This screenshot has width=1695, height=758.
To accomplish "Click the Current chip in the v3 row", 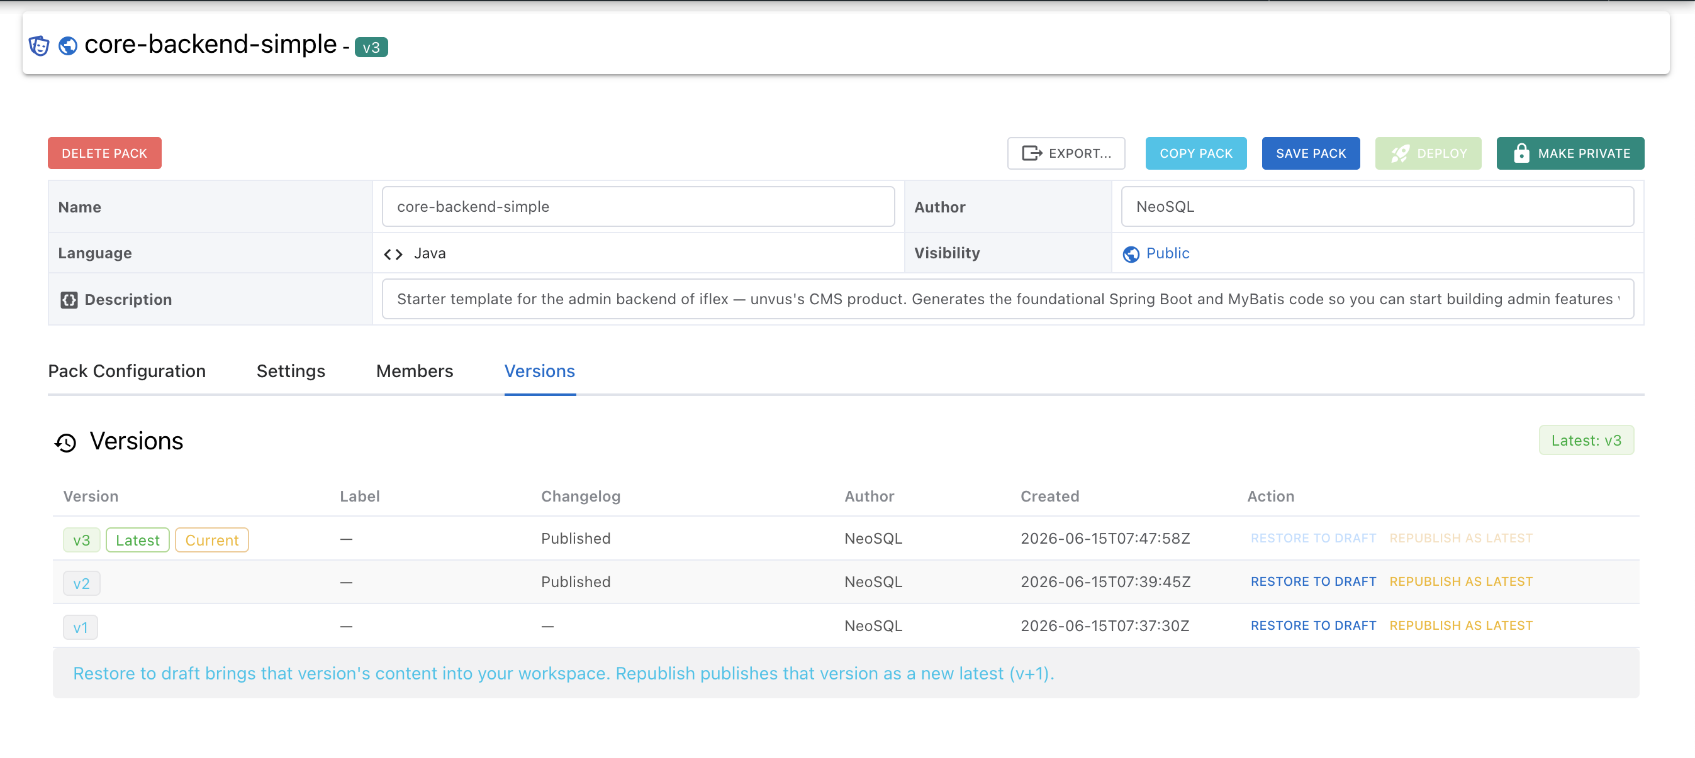I will (212, 541).
